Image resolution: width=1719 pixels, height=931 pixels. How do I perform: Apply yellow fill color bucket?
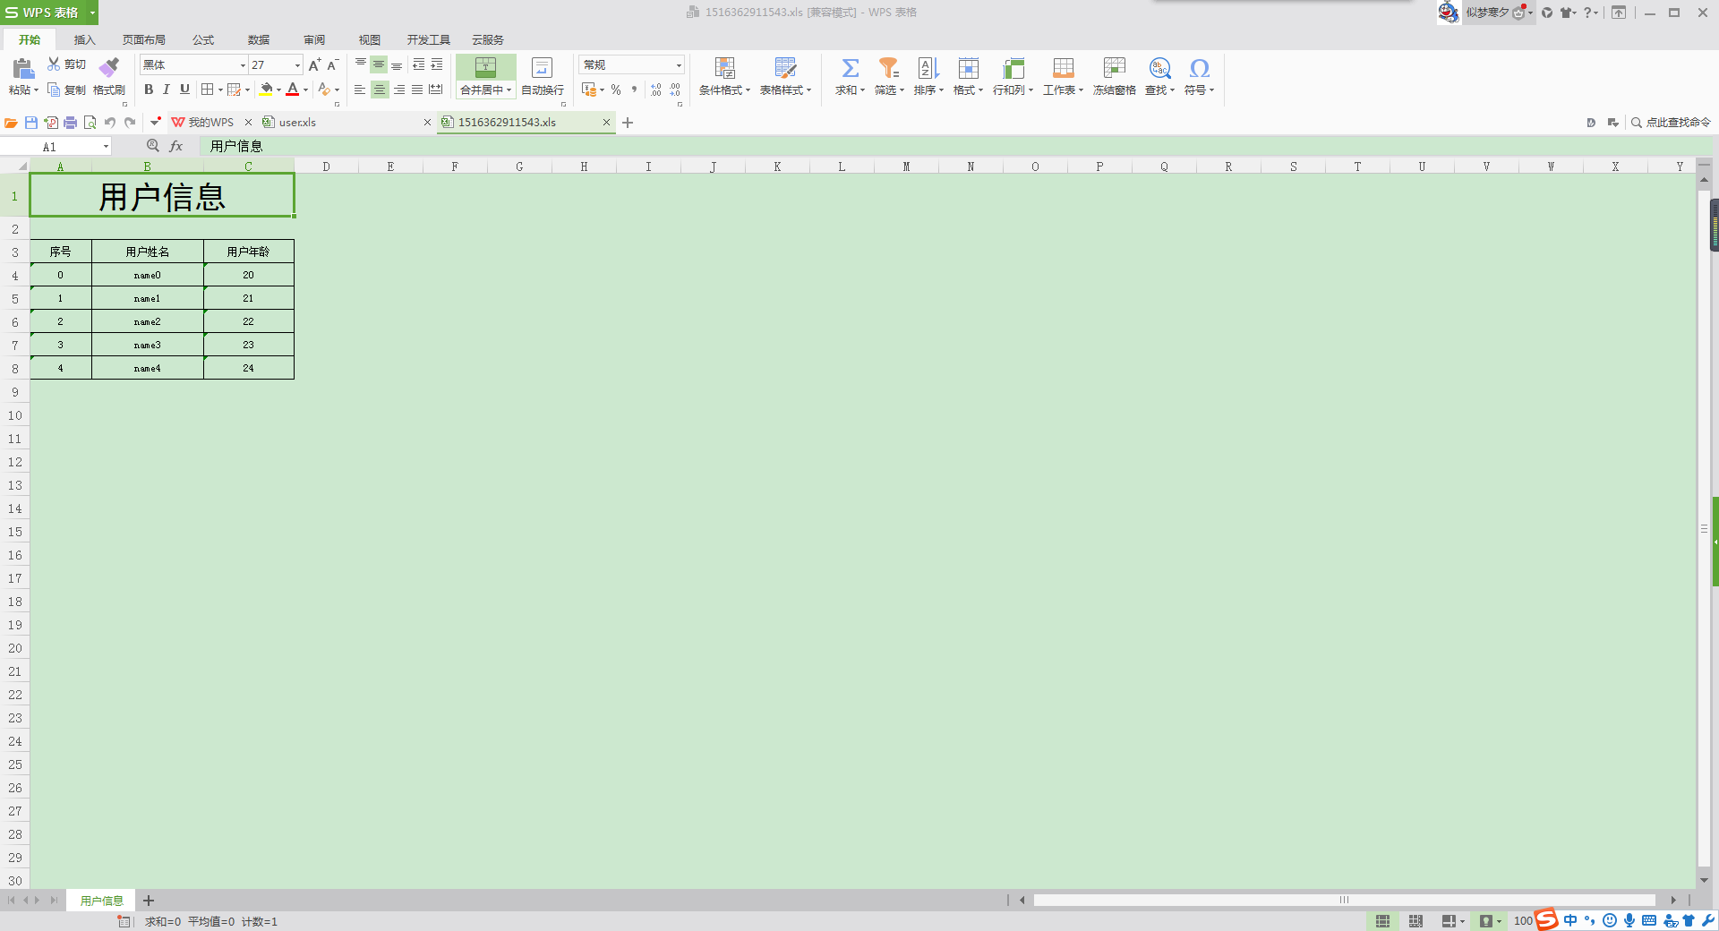pyautogui.click(x=266, y=90)
